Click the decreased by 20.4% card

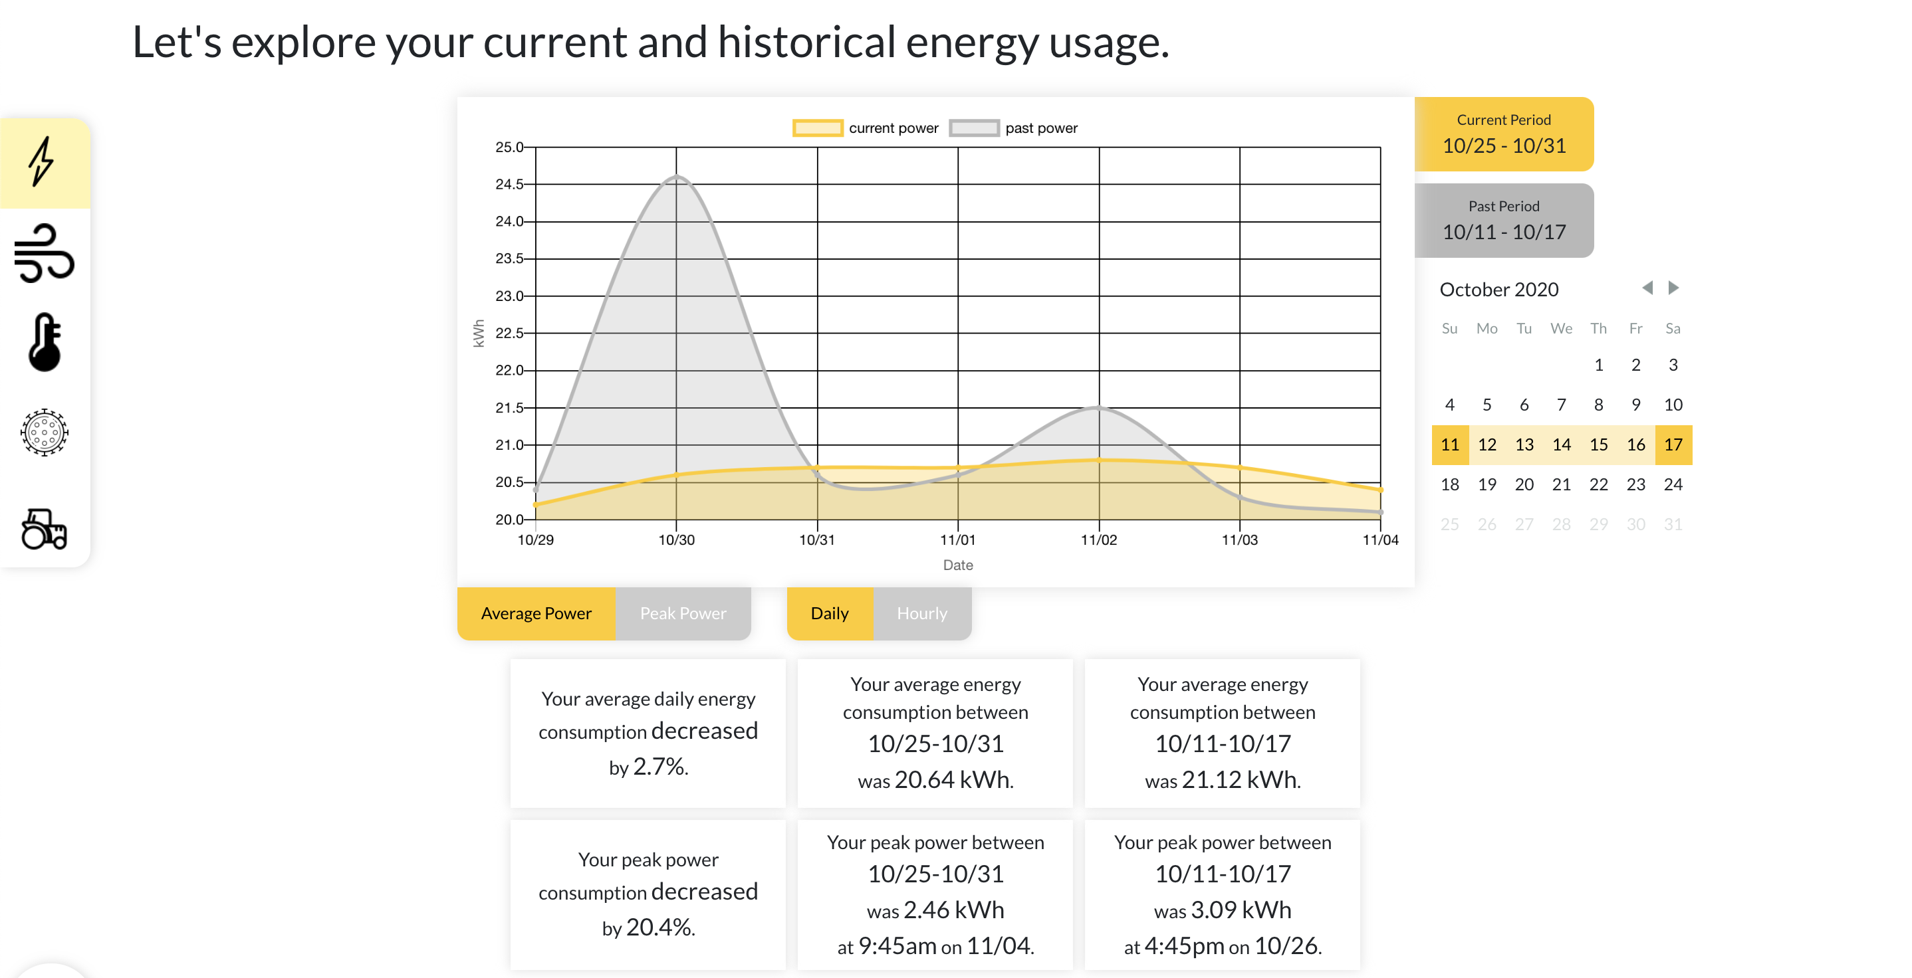point(648,894)
